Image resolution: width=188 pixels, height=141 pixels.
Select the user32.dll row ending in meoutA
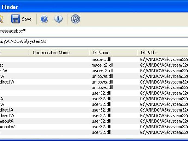tap(94, 121)
